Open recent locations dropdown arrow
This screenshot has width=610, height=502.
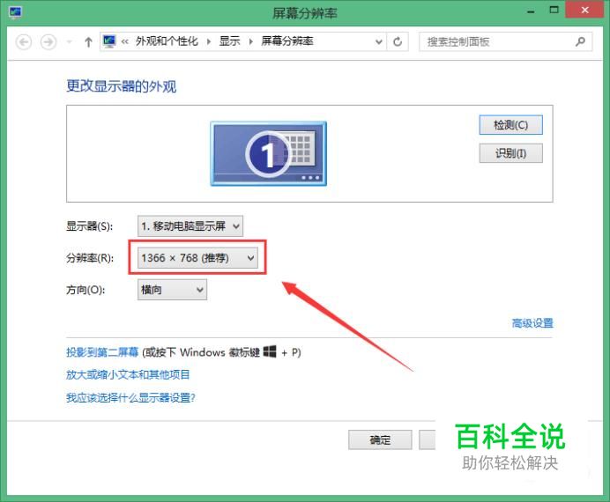pos(70,42)
